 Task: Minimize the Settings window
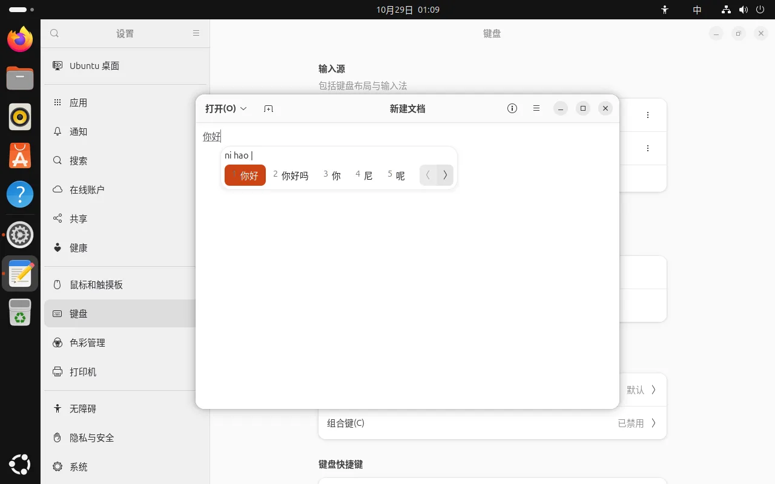point(716,34)
